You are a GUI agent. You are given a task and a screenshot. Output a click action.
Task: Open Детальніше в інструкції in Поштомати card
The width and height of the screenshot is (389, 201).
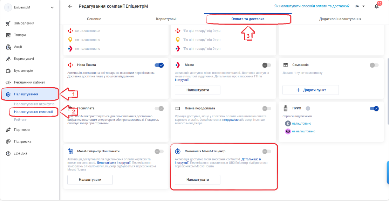114,163
